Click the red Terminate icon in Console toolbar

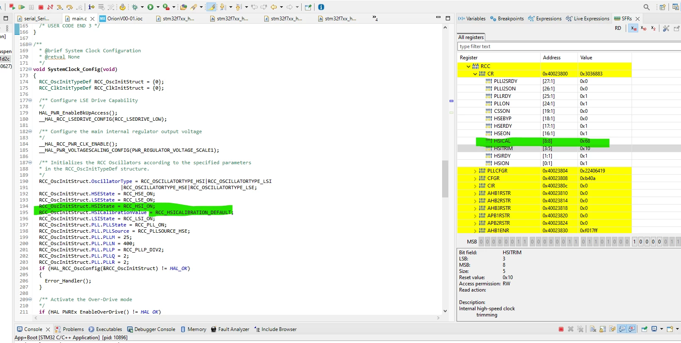[561, 329]
